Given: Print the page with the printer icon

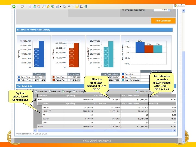Looking at the screenshot, I should (x=64, y=7).
